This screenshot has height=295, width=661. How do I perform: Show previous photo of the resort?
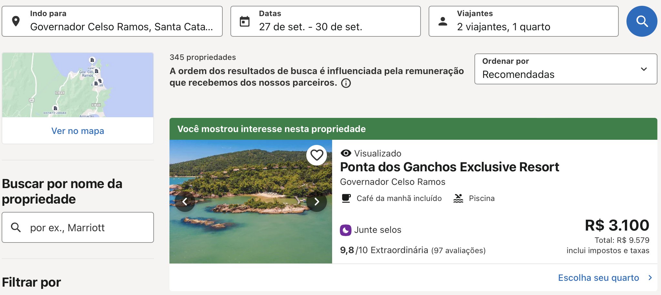point(185,202)
